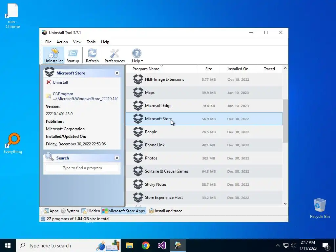This screenshot has height=252, width=336.
Task: Click the status bar info icon
Action: (x=43, y=219)
